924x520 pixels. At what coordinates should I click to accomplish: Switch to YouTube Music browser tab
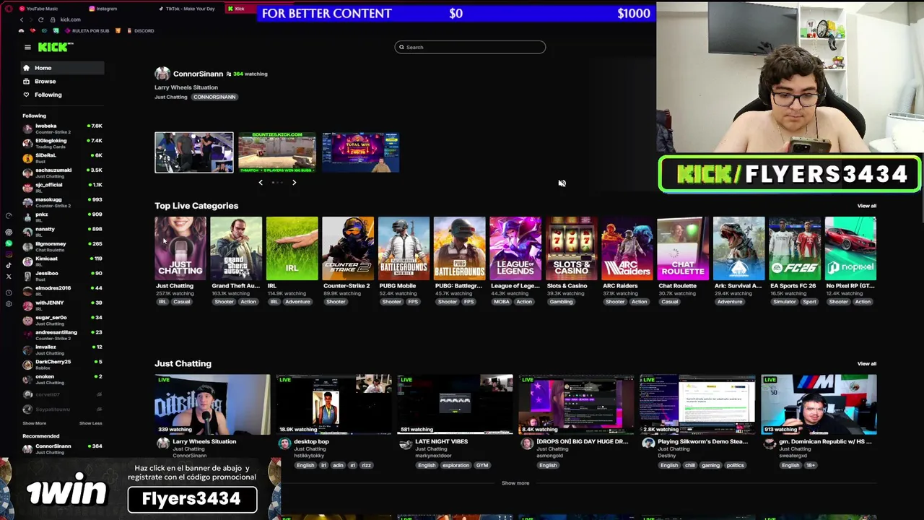click(x=42, y=9)
